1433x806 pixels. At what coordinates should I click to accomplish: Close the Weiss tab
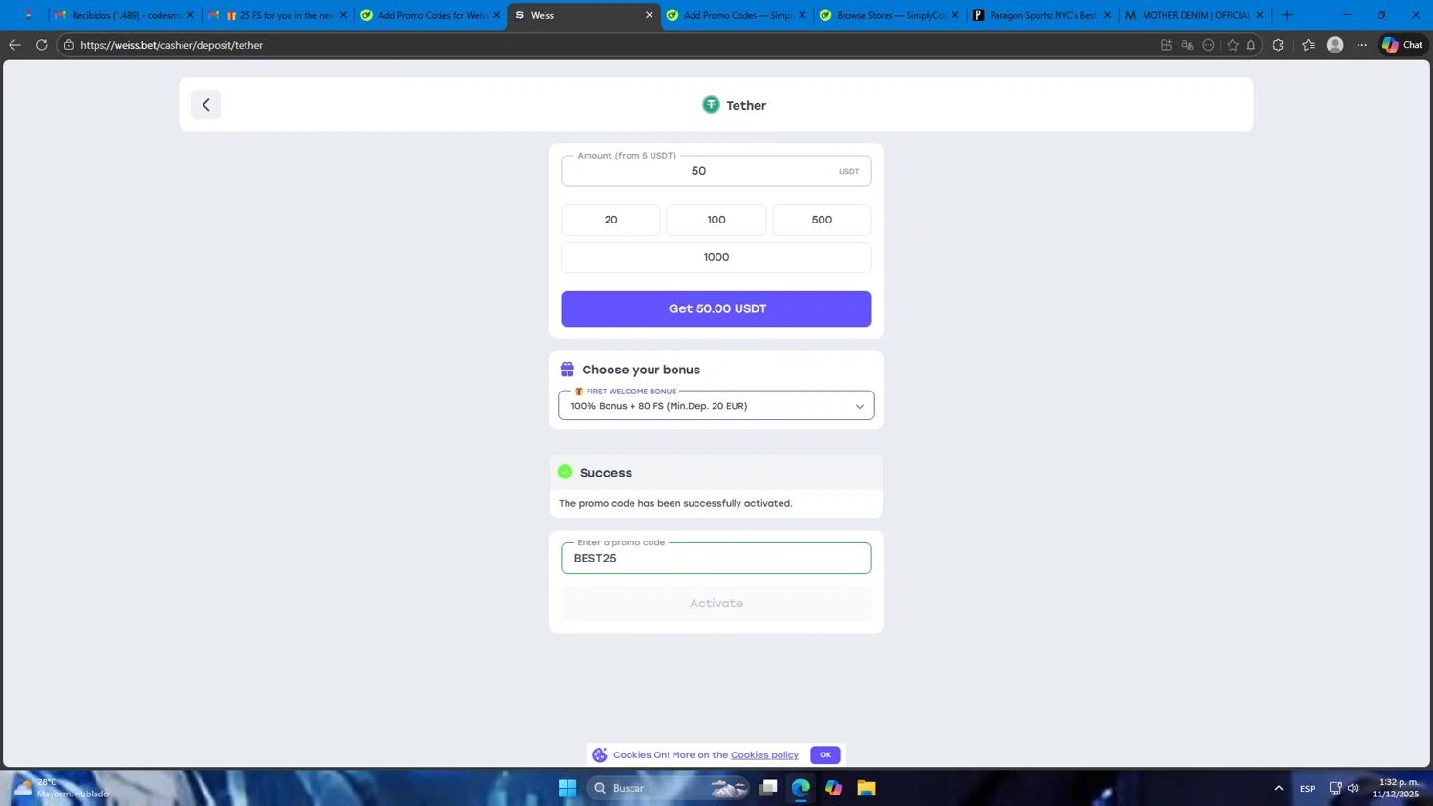pos(650,15)
